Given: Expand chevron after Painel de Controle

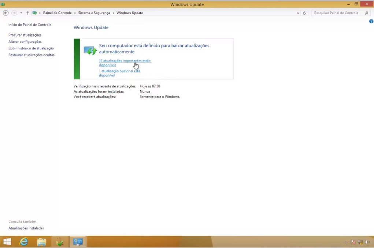Looking at the screenshot, I should (x=75, y=13).
